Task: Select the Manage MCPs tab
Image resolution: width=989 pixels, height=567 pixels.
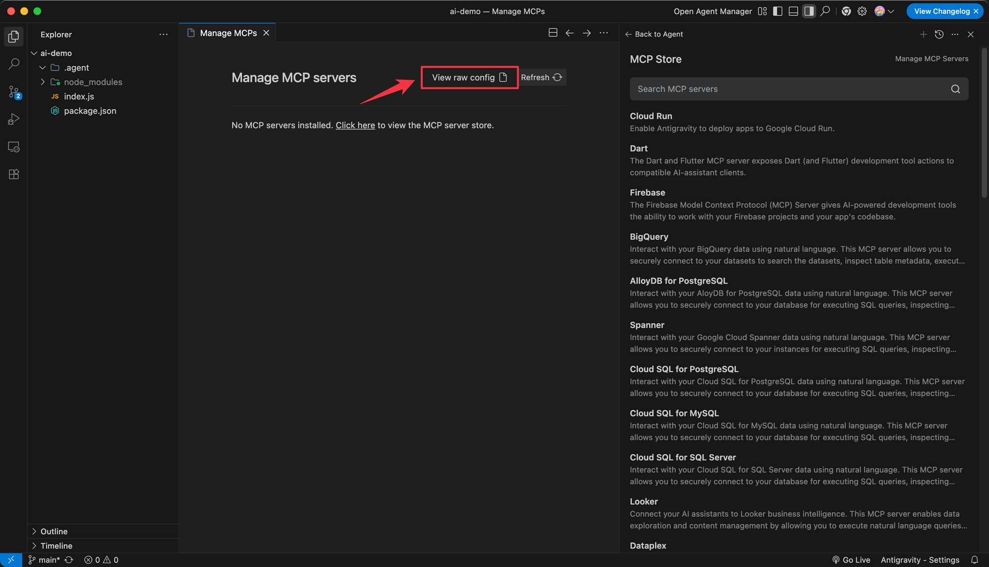Action: (228, 33)
